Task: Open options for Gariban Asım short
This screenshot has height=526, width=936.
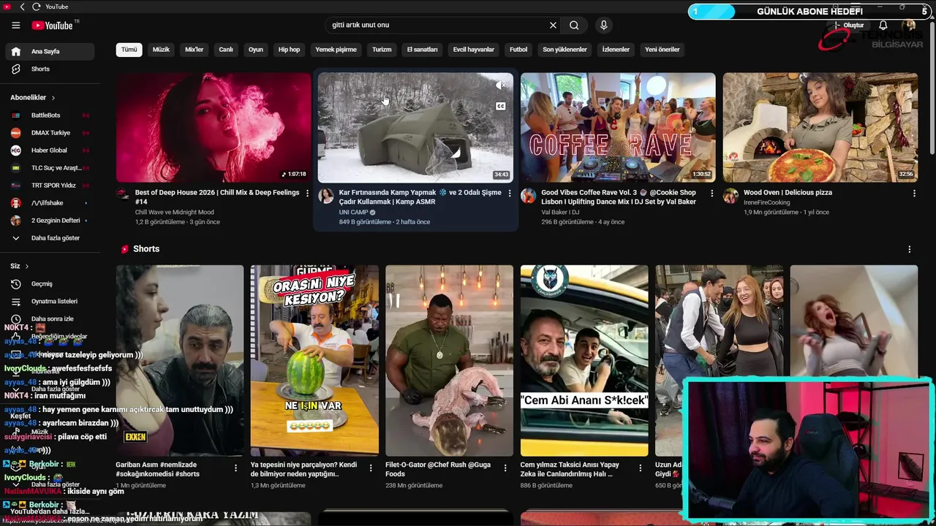Action: 236,468
